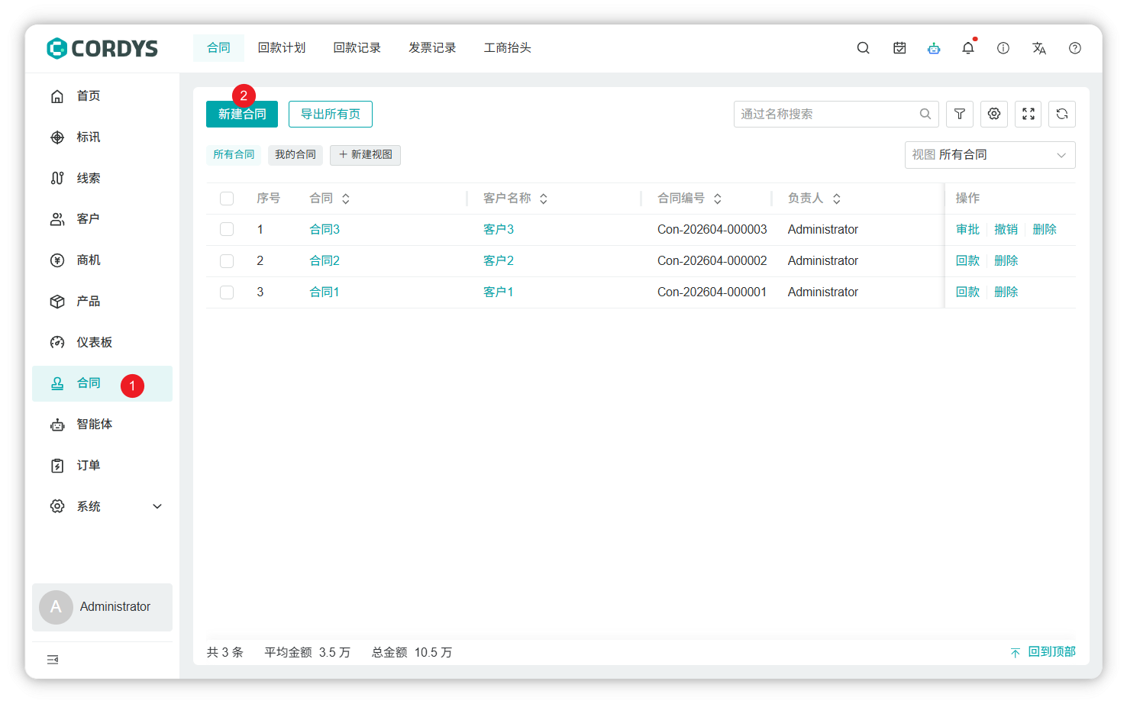Image resolution: width=1127 pixels, height=704 pixels.
Task: Click 删除 for 合同2
Action: (1006, 261)
